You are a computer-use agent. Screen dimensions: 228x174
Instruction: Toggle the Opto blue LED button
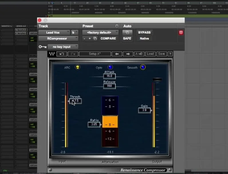pos(110,67)
